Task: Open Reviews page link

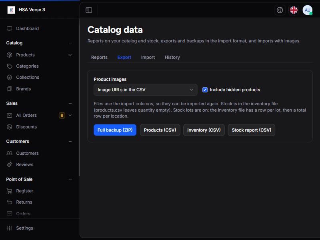Action: (25, 164)
